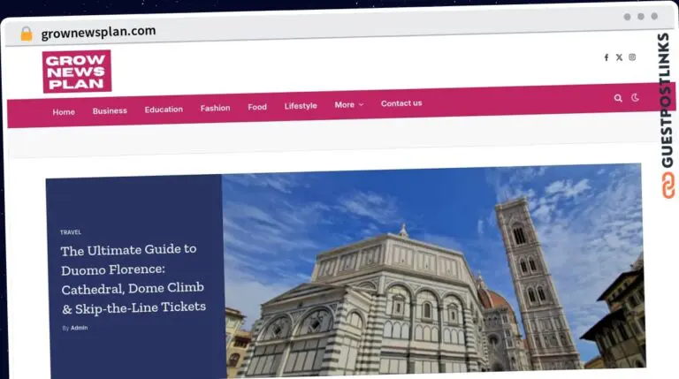Screen dimensions: 679x379
Task: Click the Travel category tag
Action: click(71, 232)
